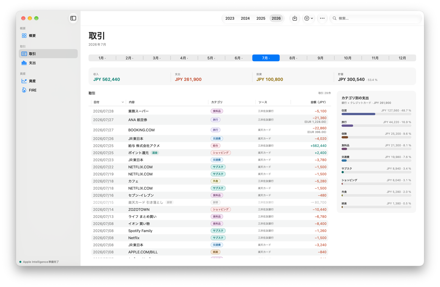This screenshot has height=287, width=440.
Task: Switch to year 2025
Action: tap(261, 18)
